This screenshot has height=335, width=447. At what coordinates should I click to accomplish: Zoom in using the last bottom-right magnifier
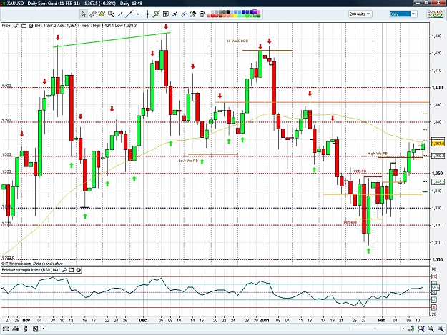[441, 329]
